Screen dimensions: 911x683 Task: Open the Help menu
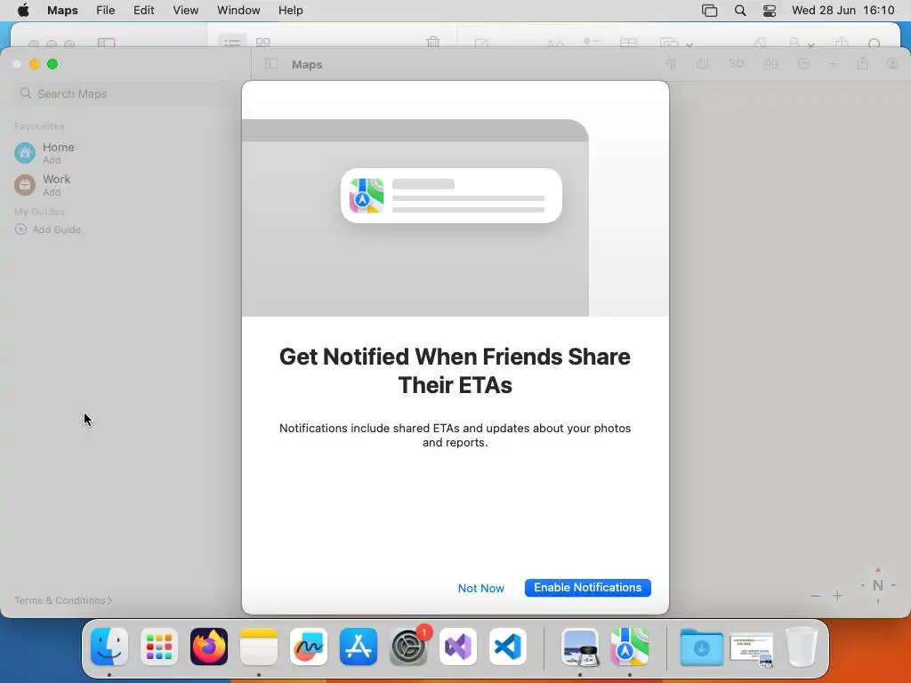pyautogui.click(x=291, y=11)
